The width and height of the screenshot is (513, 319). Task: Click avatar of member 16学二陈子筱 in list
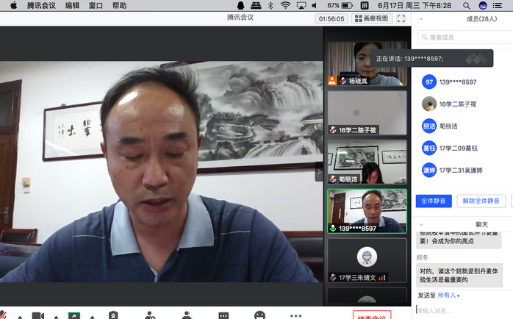(x=428, y=104)
